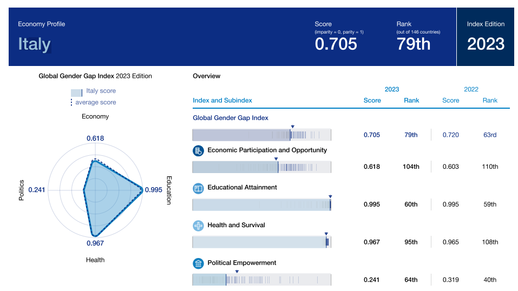
Task: Click the radar chart Politics value 0.241
Action: [37, 190]
